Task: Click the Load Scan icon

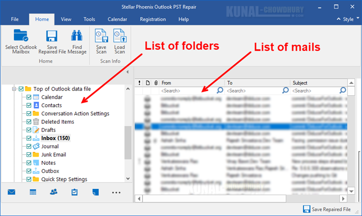Action: [120, 36]
